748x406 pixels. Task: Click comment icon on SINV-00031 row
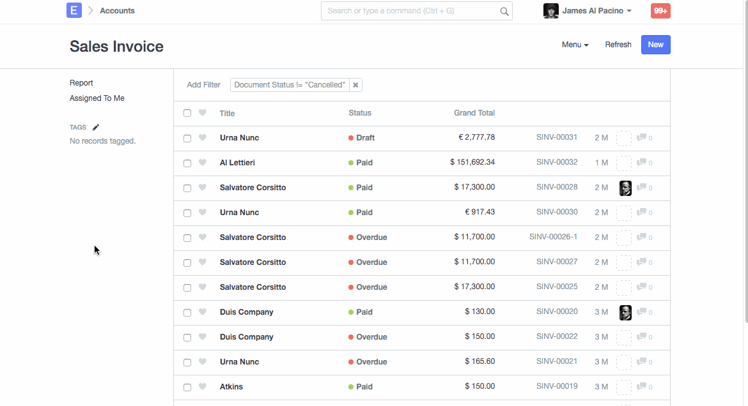(x=642, y=138)
